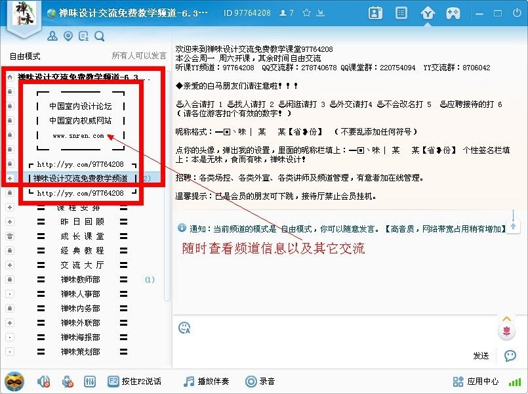The image size is (528, 394).
Task: Open the contacts panel icon in title bar
Action: click(375, 13)
